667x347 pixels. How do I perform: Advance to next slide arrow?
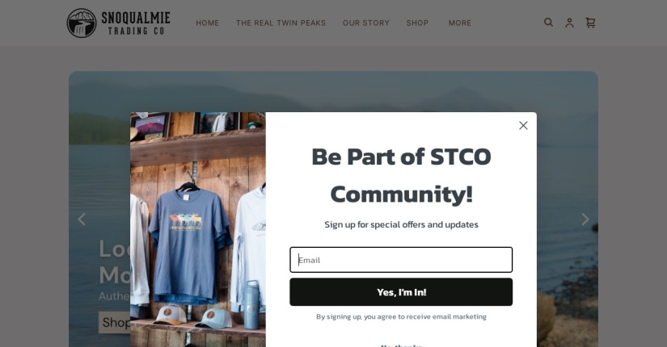pos(585,219)
